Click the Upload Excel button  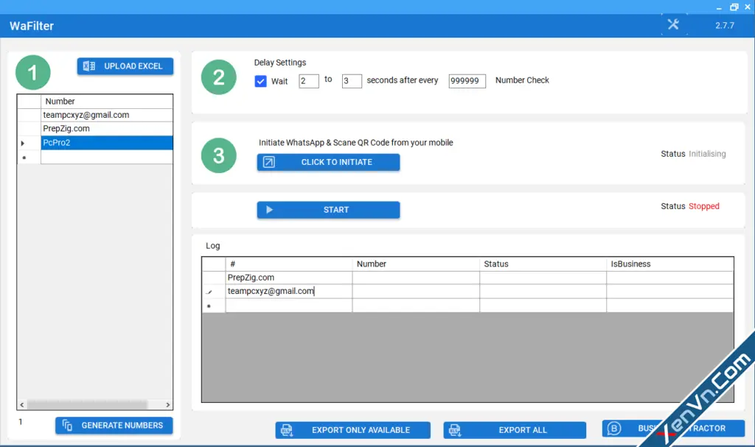click(x=125, y=66)
